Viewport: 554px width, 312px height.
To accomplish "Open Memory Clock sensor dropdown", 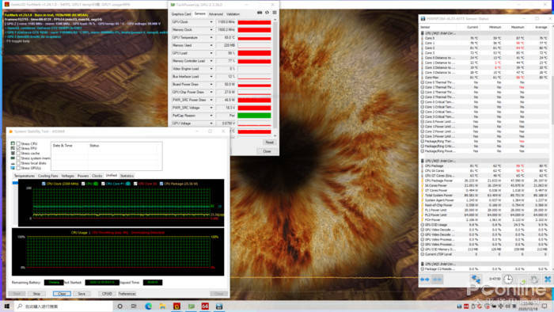I will pyautogui.click(x=211, y=29).
